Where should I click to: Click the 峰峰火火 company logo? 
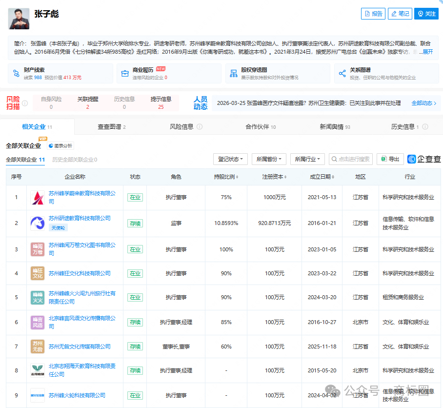coord(38,297)
